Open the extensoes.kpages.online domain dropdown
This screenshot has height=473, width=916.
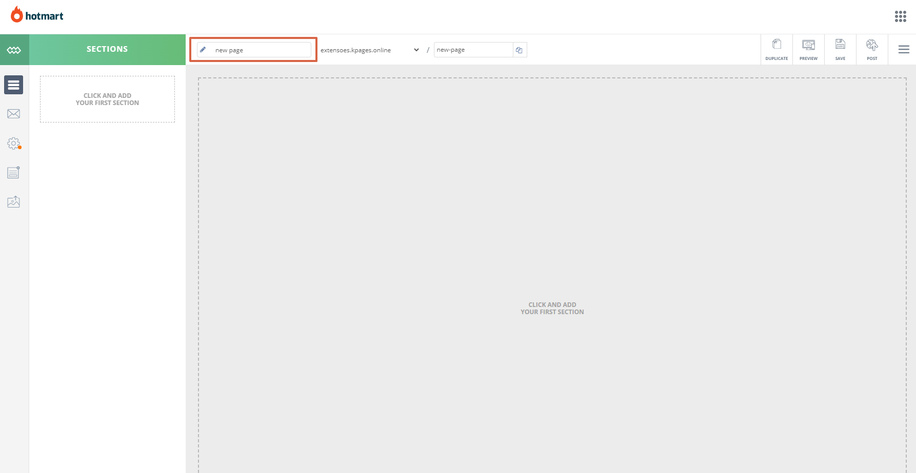[369, 50]
